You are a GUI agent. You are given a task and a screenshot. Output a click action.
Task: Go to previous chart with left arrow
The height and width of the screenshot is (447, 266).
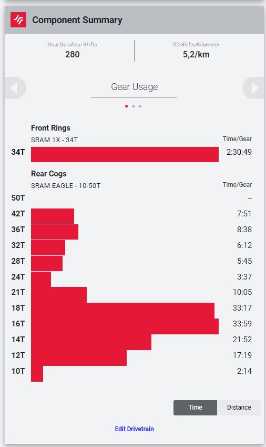pos(15,88)
